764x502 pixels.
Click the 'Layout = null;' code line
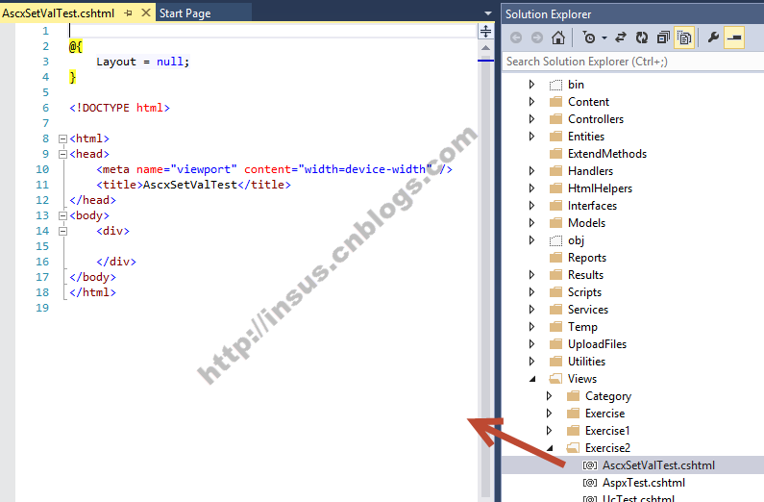[143, 62]
